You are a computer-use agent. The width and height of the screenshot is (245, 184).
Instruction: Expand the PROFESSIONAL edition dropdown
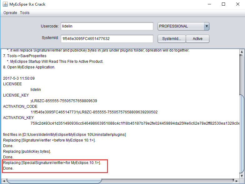point(206,26)
